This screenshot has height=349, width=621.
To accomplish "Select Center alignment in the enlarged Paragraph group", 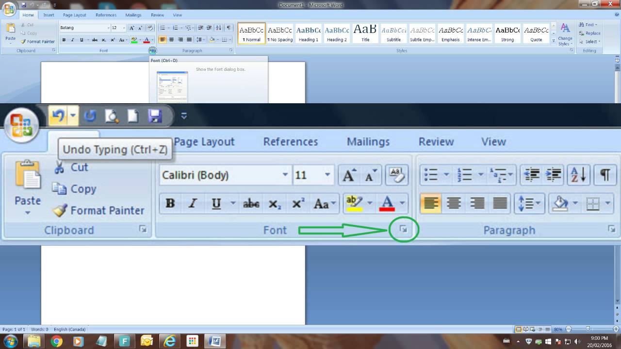I will click(454, 203).
